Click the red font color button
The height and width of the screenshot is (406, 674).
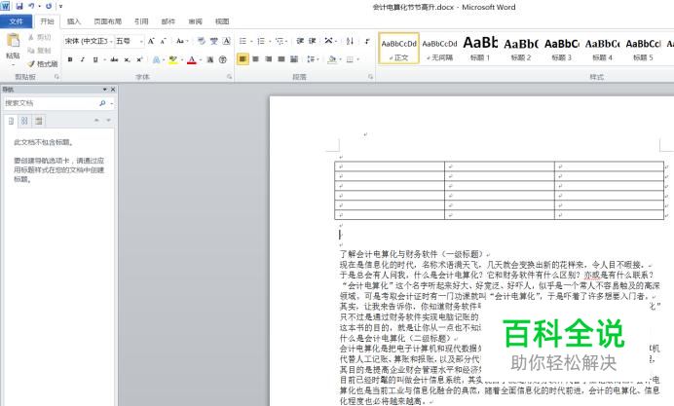(x=192, y=59)
